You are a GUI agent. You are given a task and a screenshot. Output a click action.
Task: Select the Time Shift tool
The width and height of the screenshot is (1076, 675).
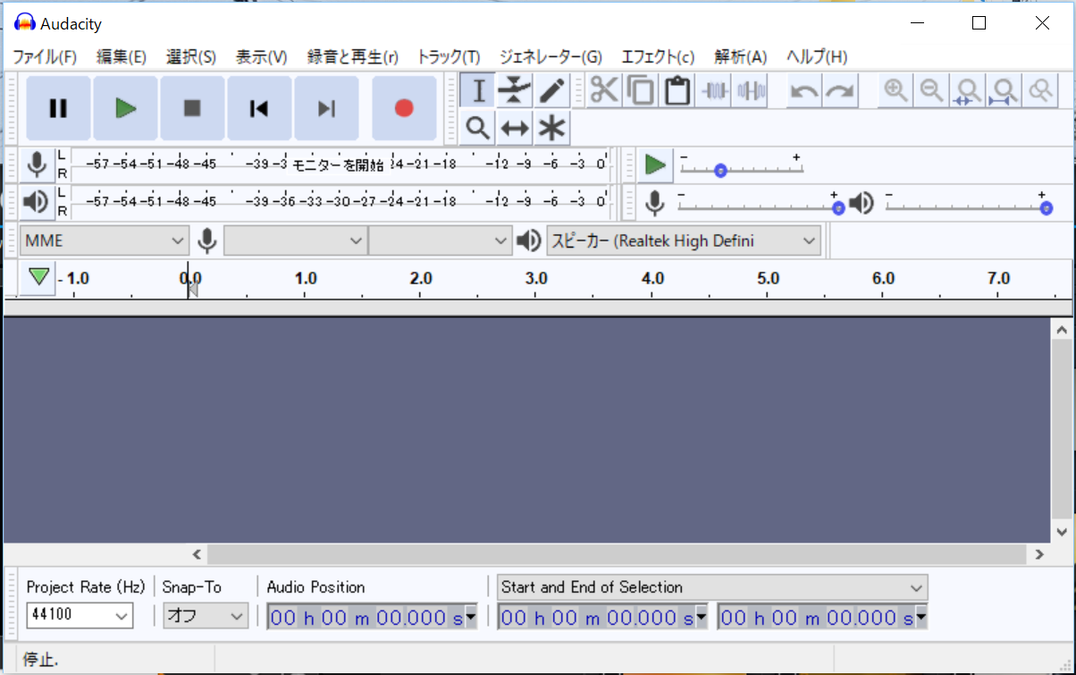[x=515, y=128]
